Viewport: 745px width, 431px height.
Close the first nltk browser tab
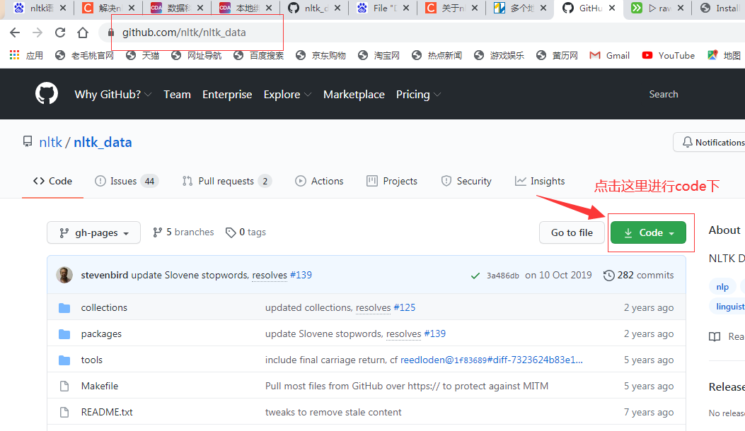(63, 8)
